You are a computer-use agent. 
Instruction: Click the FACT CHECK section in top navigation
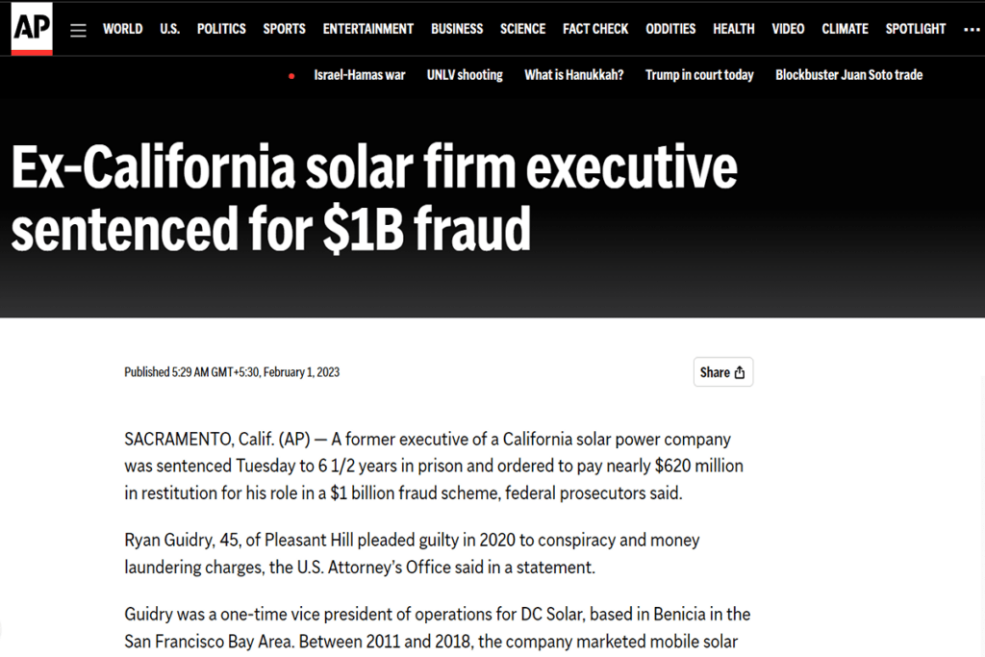pyautogui.click(x=595, y=29)
